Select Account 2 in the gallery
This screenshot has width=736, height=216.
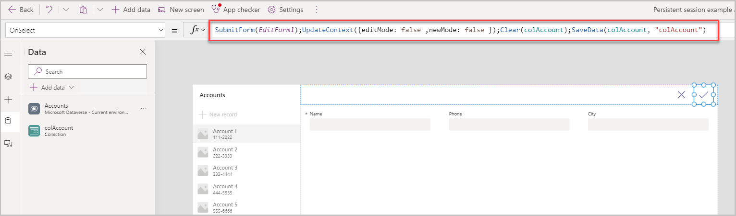tap(246, 152)
